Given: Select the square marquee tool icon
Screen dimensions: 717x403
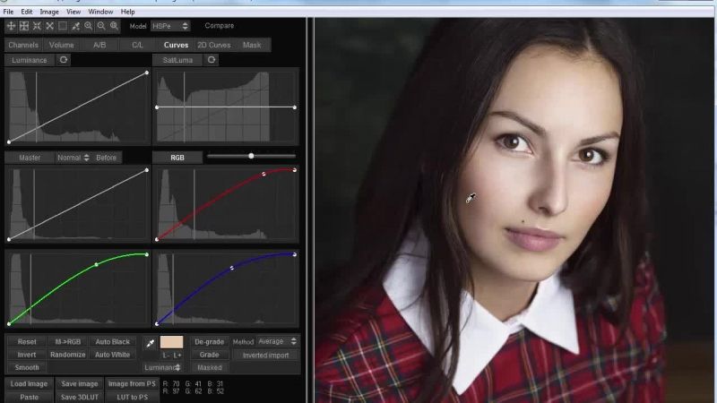Looking at the screenshot, I should pyautogui.click(x=62, y=26).
